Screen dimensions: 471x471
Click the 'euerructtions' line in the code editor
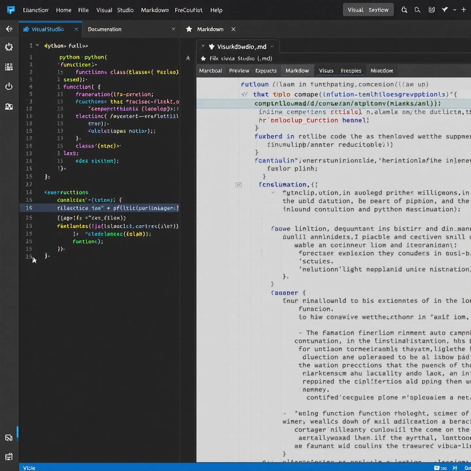coord(66,192)
